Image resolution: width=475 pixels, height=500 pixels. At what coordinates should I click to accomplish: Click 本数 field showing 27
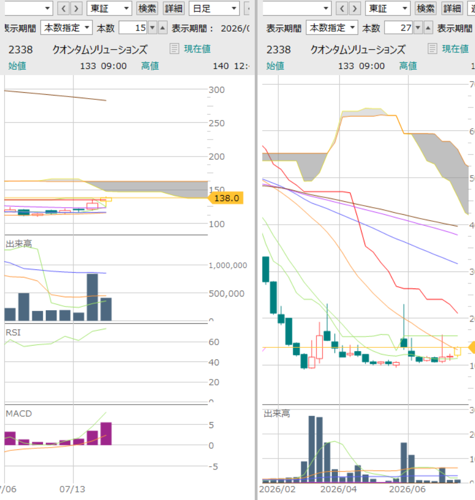tap(399, 28)
